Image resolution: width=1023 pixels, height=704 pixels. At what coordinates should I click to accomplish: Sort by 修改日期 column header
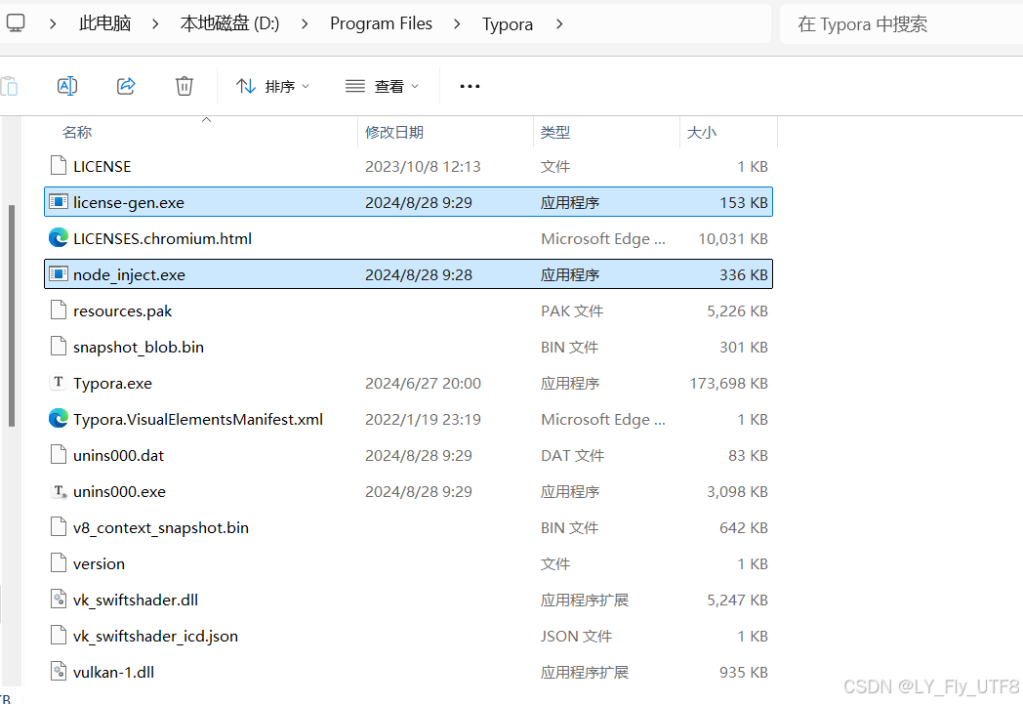pyautogui.click(x=394, y=133)
